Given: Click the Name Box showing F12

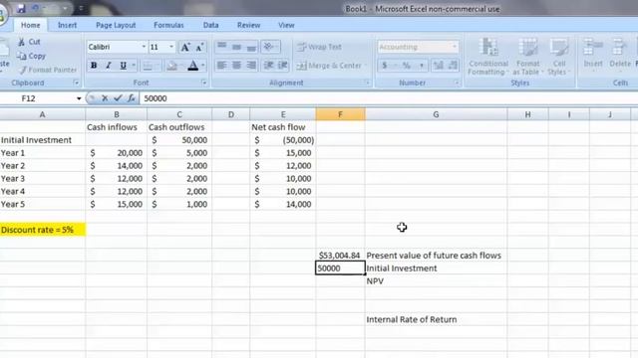Looking at the screenshot, I should [x=38, y=98].
